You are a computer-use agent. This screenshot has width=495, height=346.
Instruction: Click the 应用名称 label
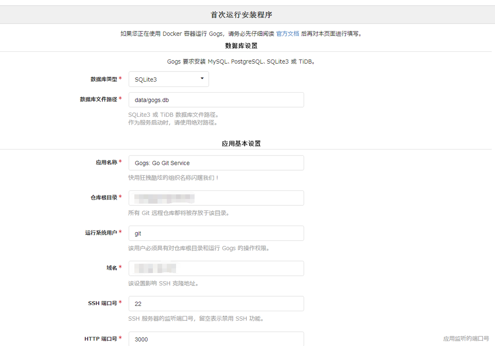pyautogui.click(x=107, y=162)
